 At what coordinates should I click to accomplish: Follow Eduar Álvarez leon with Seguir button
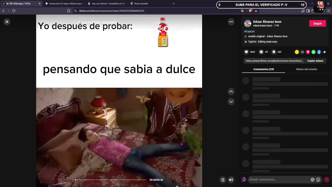[x=317, y=23]
